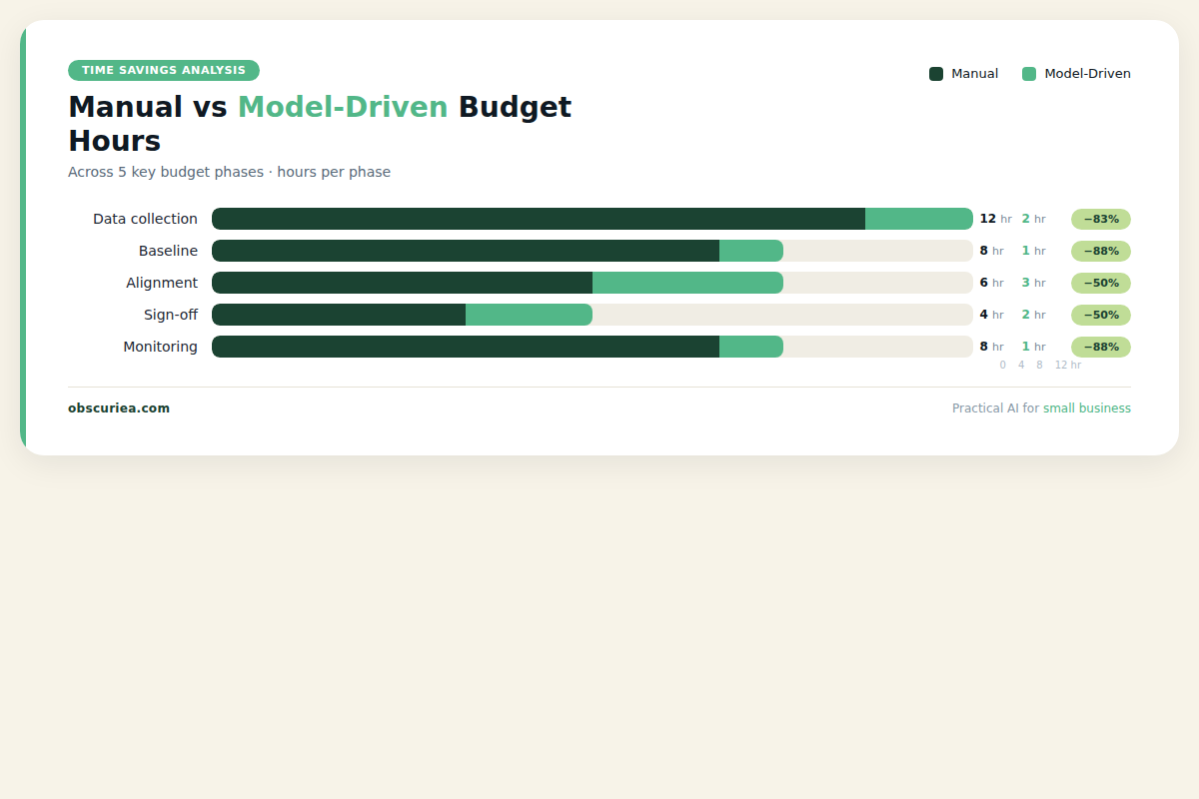Click the 12 hr value for Data collection
This screenshot has width=1199, height=799.
pyautogui.click(x=995, y=219)
